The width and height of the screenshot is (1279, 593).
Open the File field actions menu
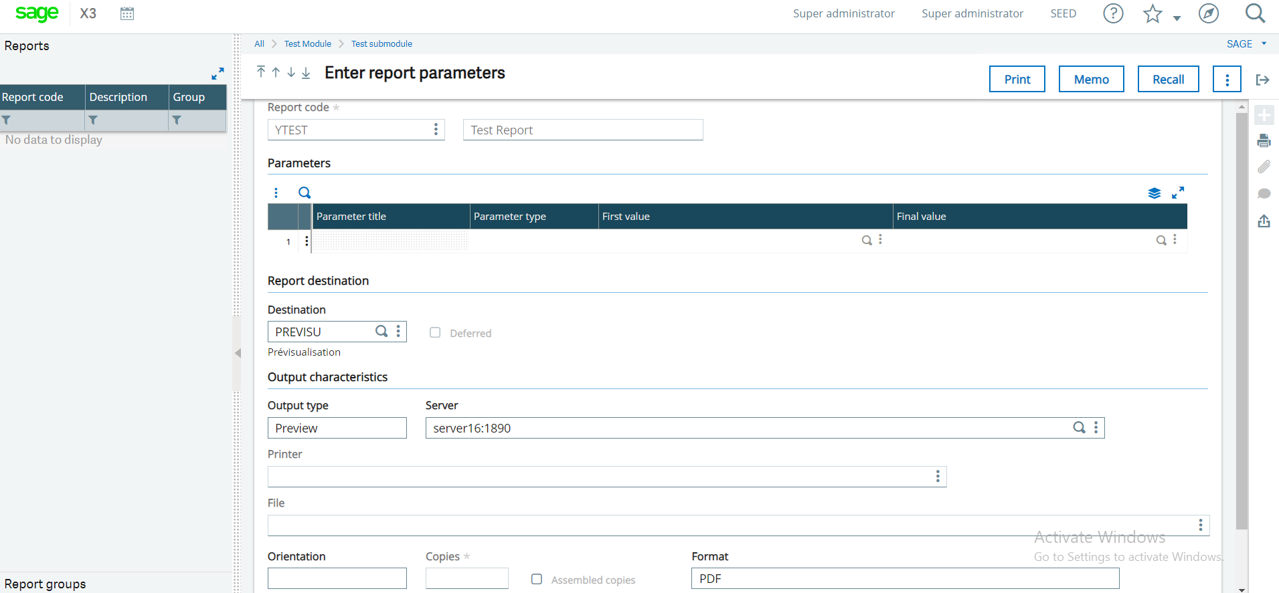click(1201, 525)
